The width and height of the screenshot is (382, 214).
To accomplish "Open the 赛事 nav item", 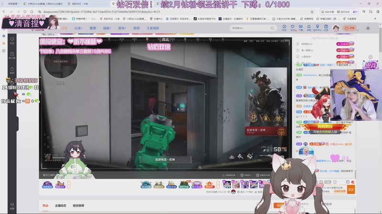I will 93,28.
